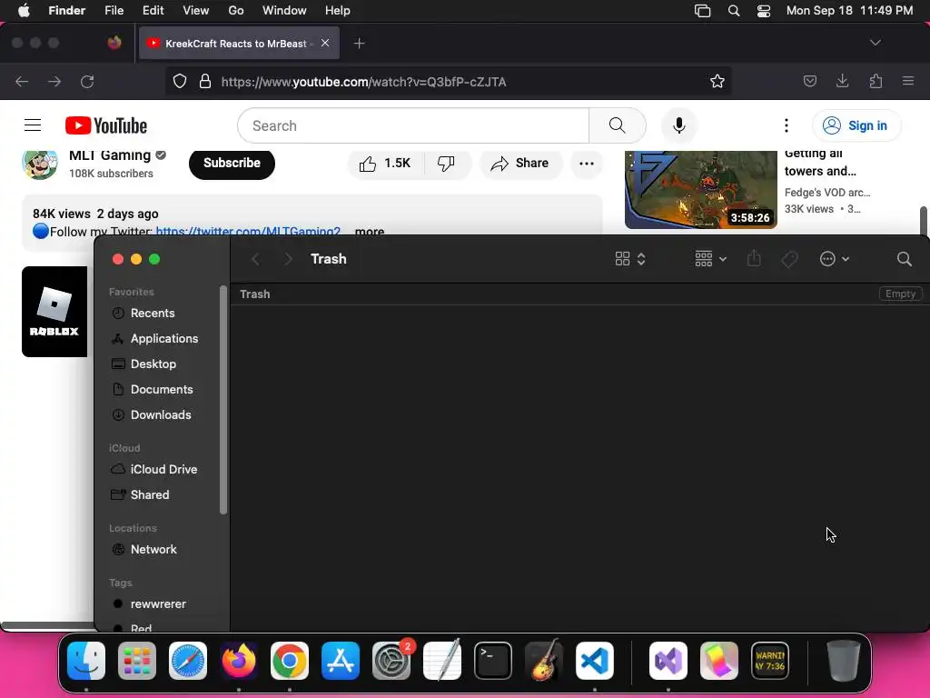Image resolution: width=930 pixels, height=698 pixels.
Task: Open GarageBand in the Dock
Action: [544, 661]
